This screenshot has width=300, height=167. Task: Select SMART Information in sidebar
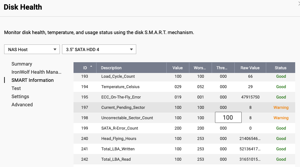pos(32,80)
